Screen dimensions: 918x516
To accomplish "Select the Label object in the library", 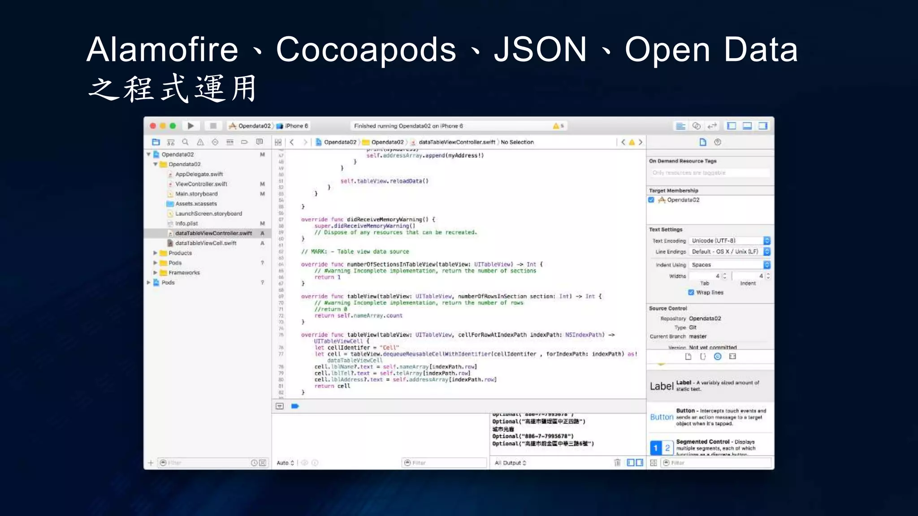I will click(x=710, y=386).
